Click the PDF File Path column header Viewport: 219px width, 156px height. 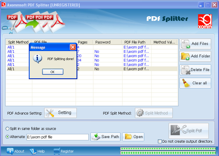pos(135,42)
